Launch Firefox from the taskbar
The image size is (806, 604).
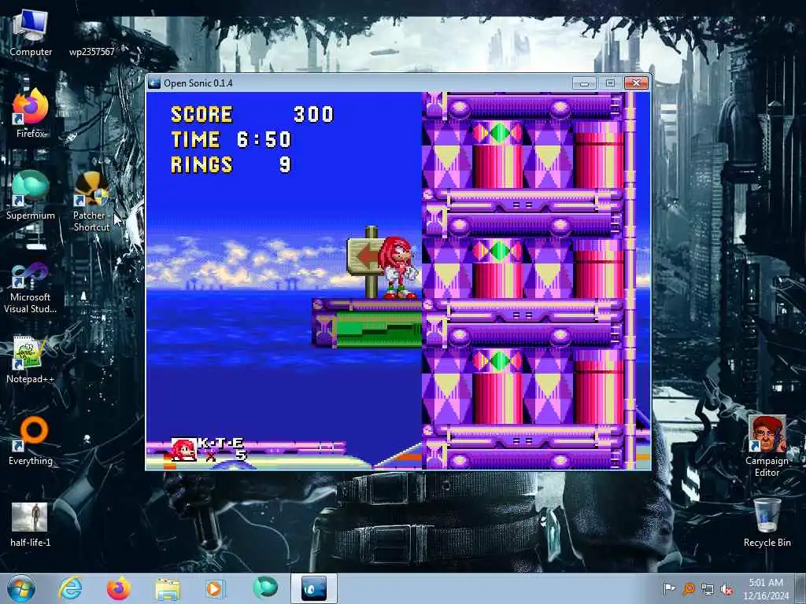pyautogui.click(x=118, y=588)
